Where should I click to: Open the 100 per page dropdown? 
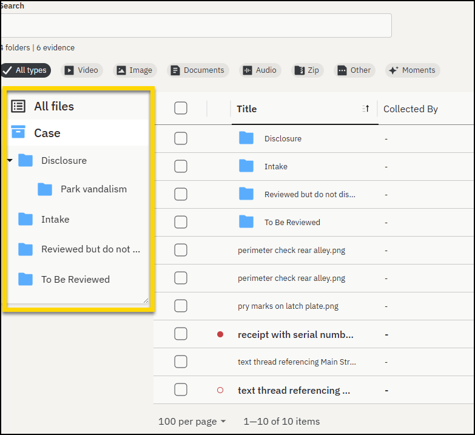tap(192, 421)
